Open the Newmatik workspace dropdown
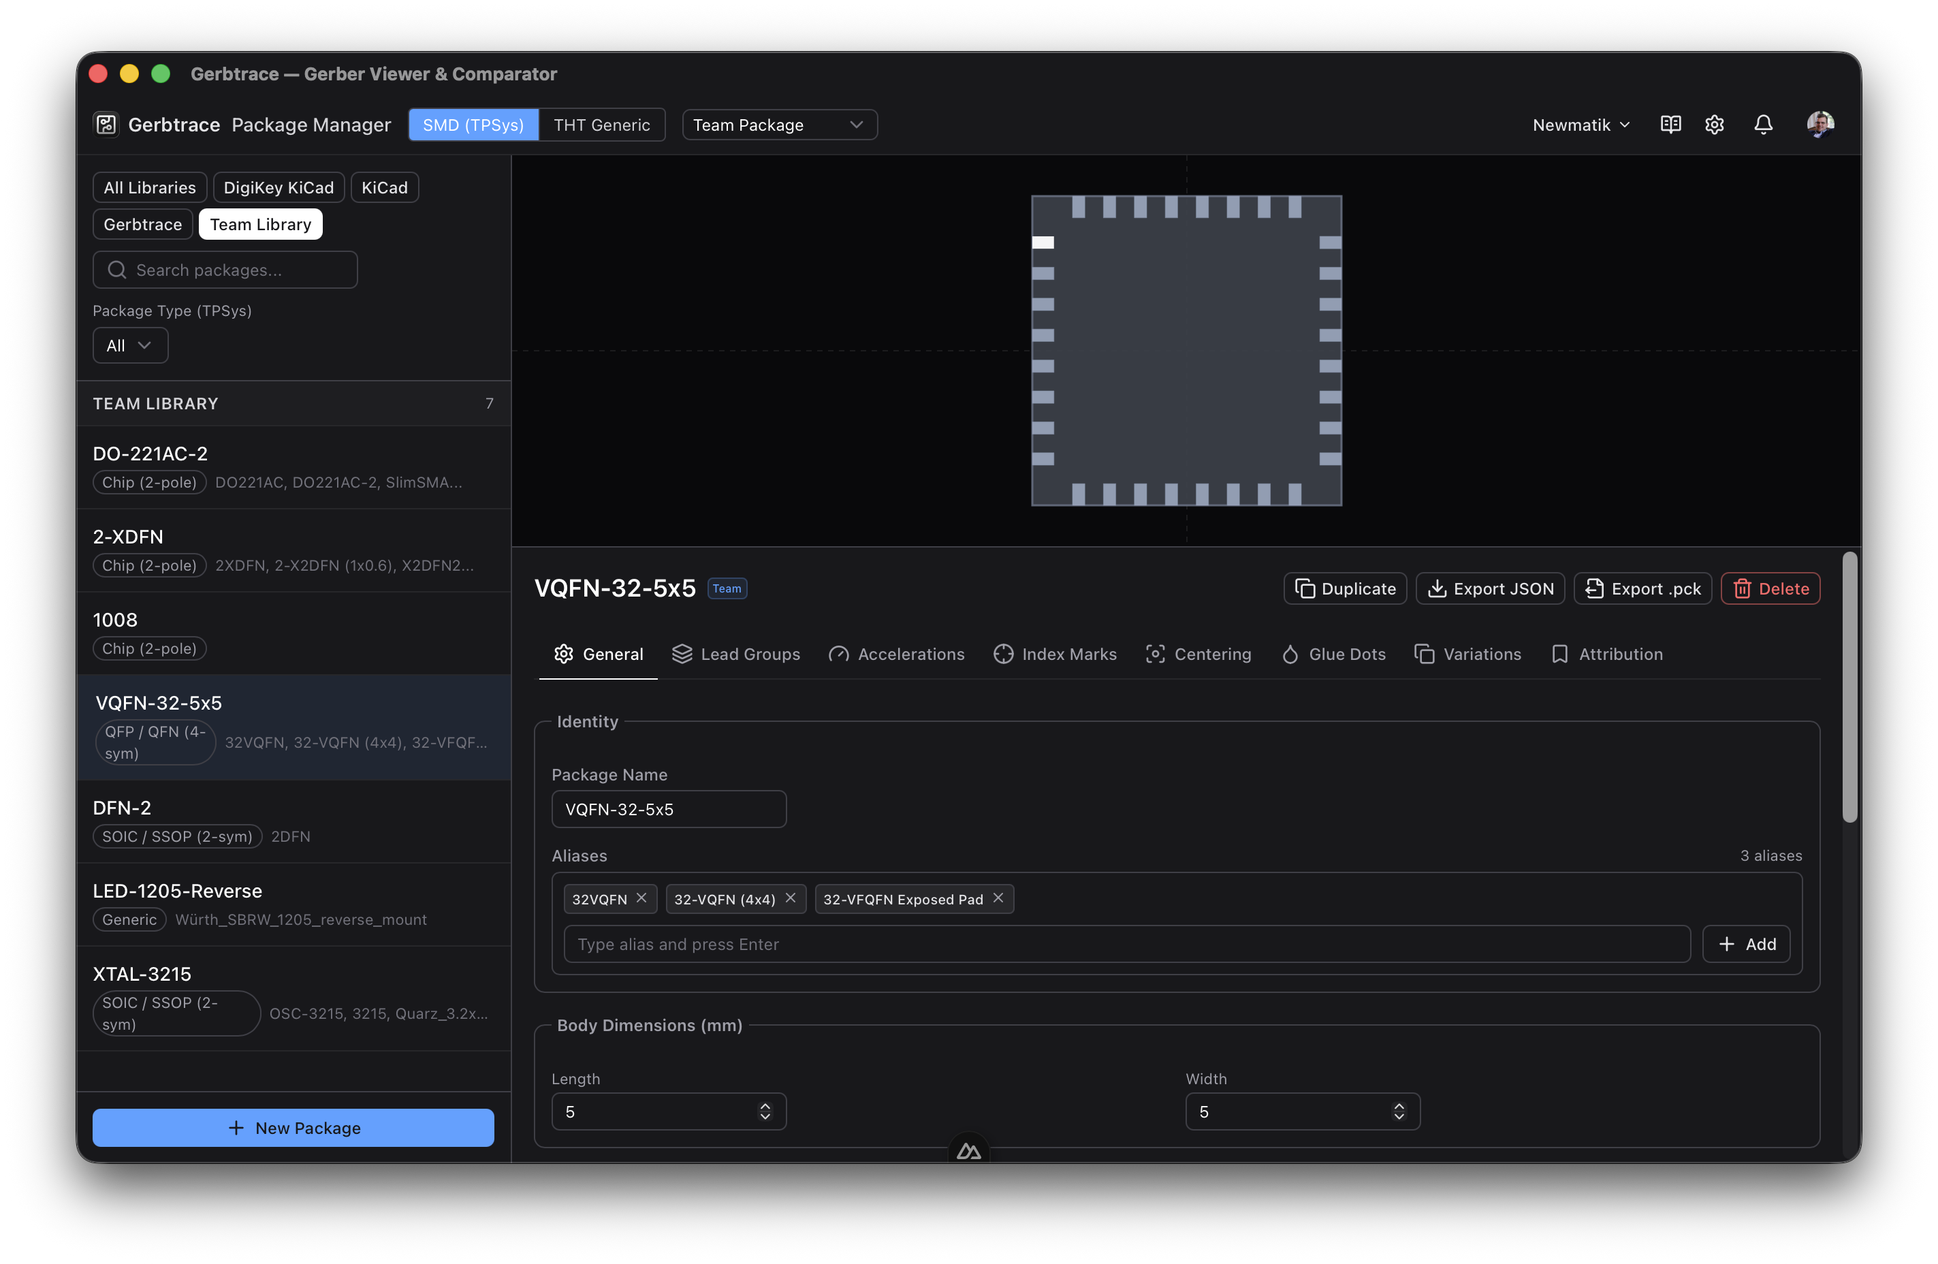The image size is (1938, 1264). pyautogui.click(x=1580, y=125)
